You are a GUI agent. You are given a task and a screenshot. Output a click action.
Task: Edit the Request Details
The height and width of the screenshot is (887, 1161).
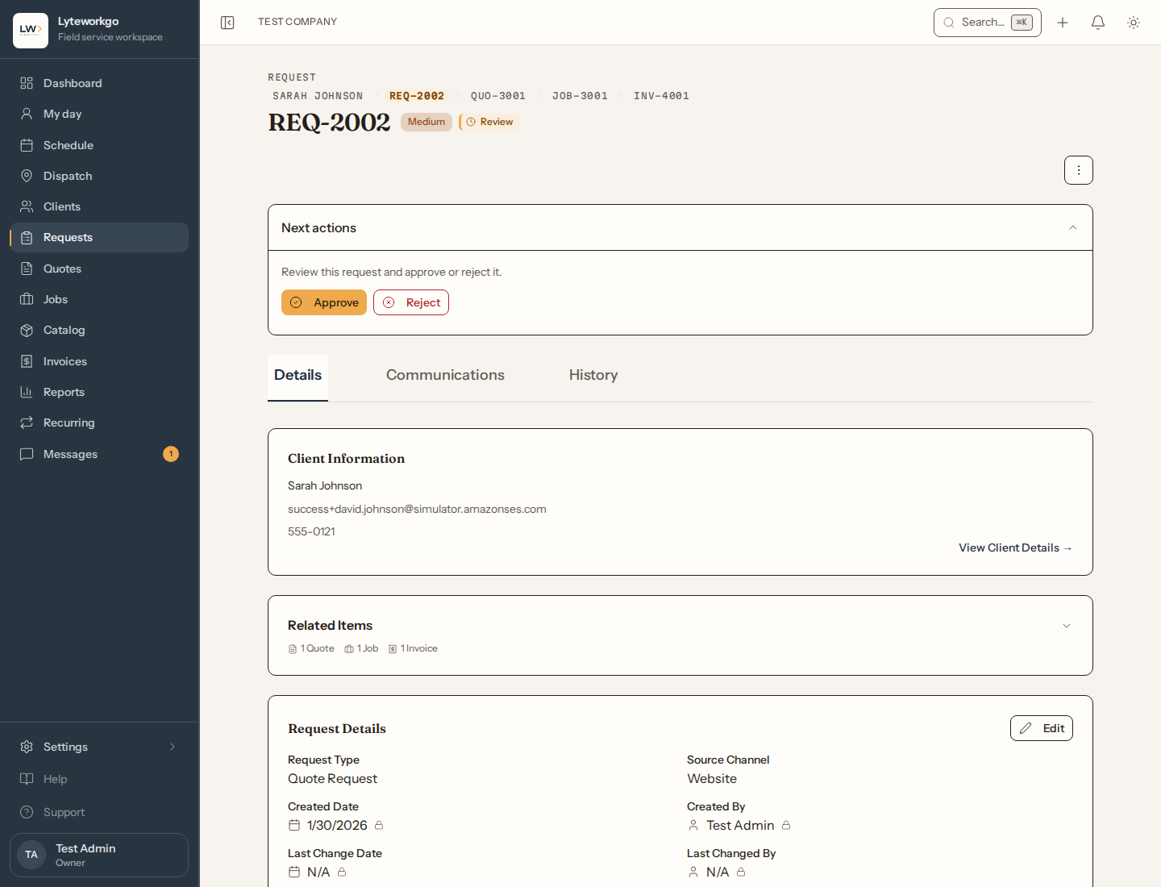click(1042, 728)
